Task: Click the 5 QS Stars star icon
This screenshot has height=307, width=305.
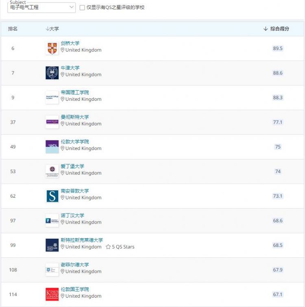Action: pos(108,247)
